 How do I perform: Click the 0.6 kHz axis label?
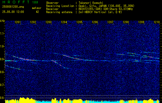pos(2,98)
